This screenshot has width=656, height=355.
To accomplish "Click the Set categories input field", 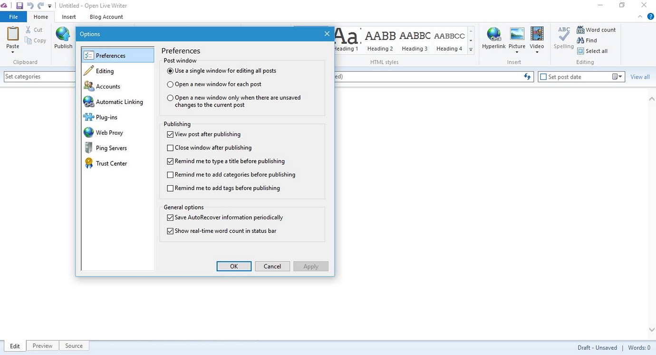I will coord(40,77).
